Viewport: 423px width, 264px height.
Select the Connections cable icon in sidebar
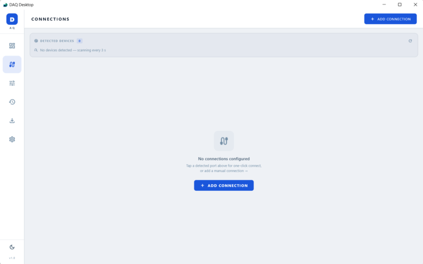[x=12, y=64]
